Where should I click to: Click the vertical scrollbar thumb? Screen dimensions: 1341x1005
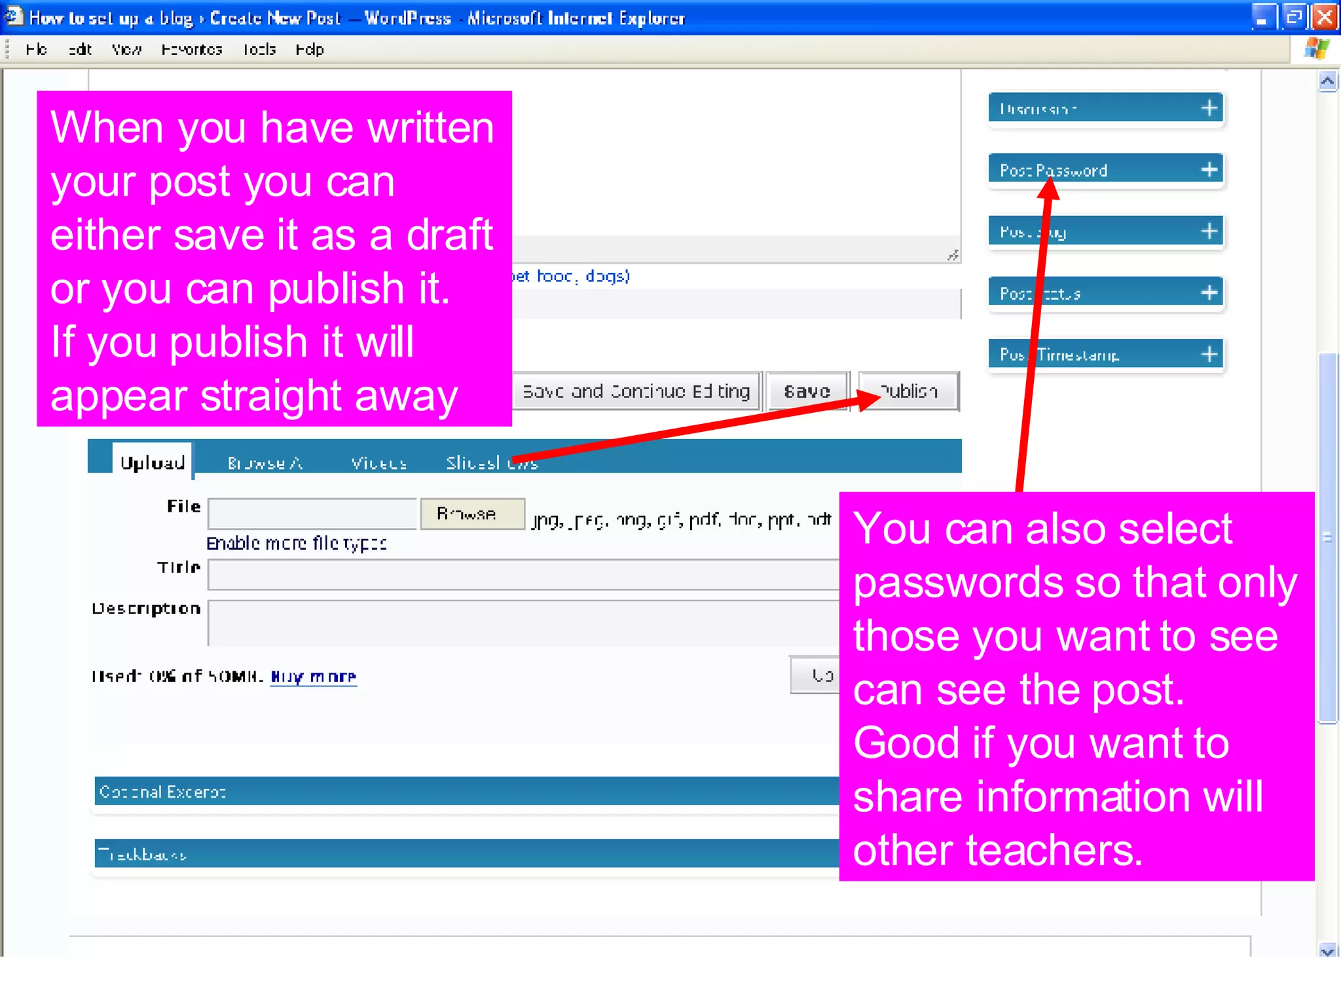[x=1327, y=538]
